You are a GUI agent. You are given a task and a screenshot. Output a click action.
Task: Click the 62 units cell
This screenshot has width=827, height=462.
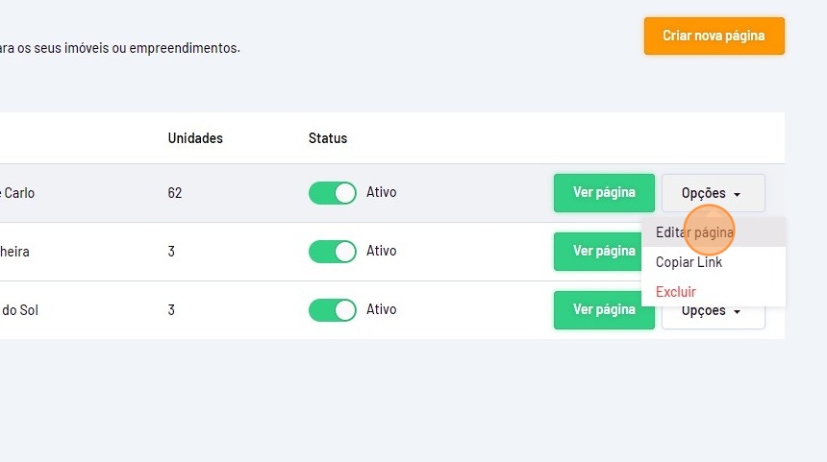(175, 193)
